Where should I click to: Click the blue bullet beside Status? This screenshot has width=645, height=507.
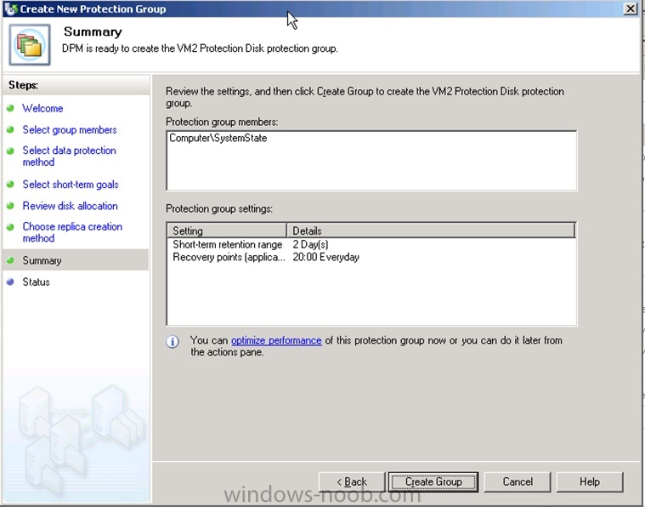11,282
